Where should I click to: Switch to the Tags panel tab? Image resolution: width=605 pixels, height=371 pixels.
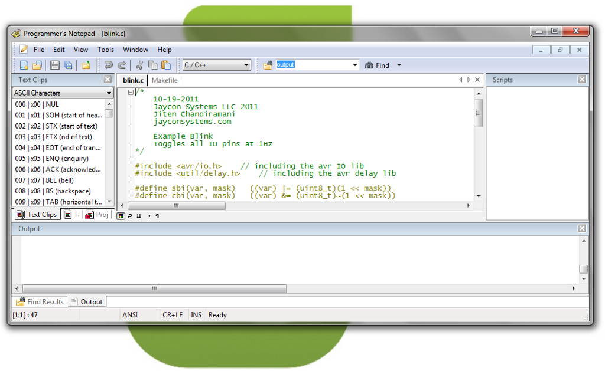pyautogui.click(x=72, y=215)
